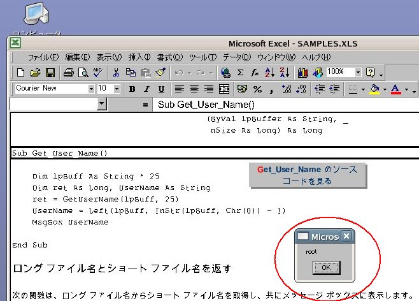
Task: Apply comma style
Action: click(x=271, y=91)
